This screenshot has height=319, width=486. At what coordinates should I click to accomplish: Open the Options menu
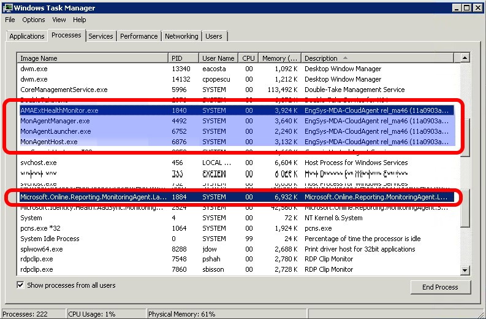point(34,20)
